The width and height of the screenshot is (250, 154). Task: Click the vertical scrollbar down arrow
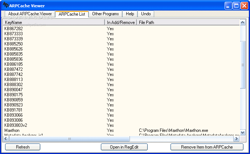(x=243, y=133)
